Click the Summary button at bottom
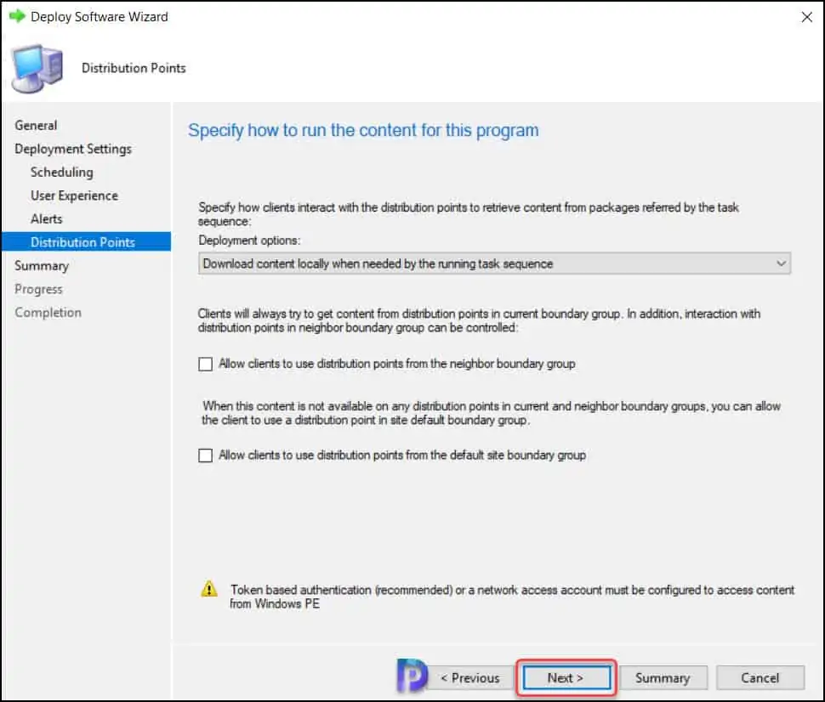Screen dimensions: 825x702 [663, 678]
